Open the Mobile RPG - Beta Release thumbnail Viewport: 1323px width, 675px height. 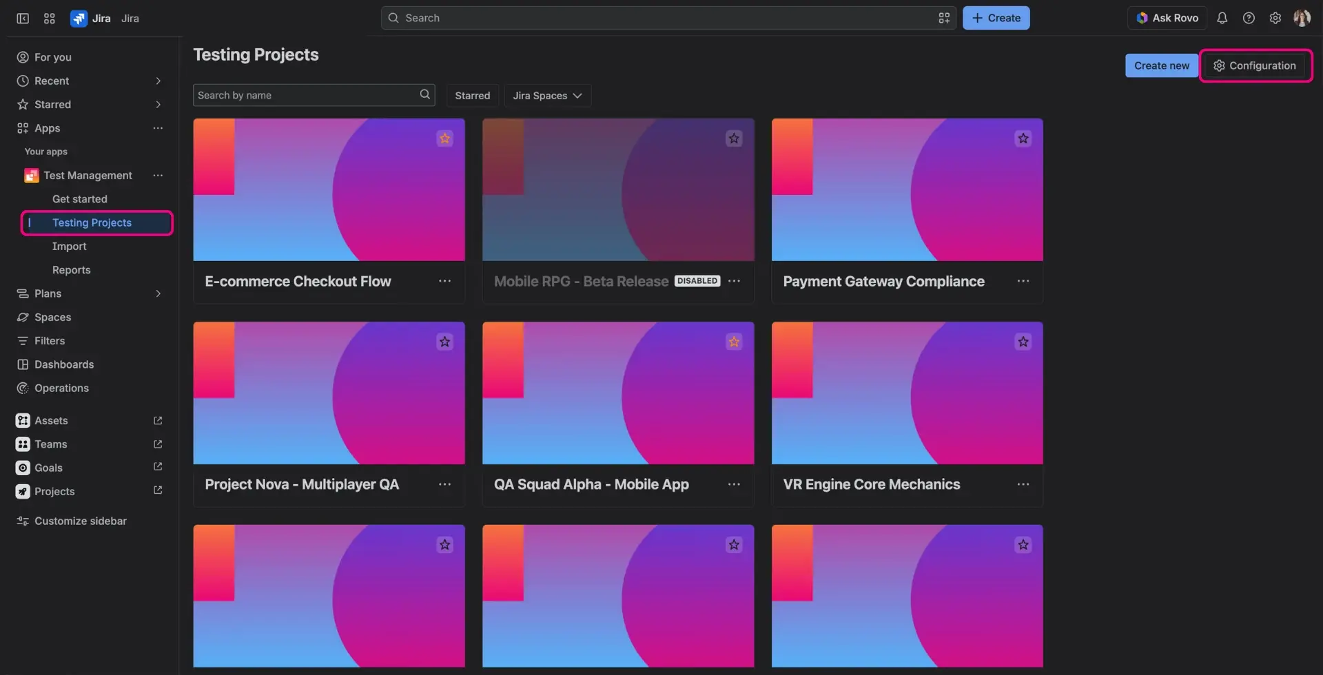click(x=618, y=190)
